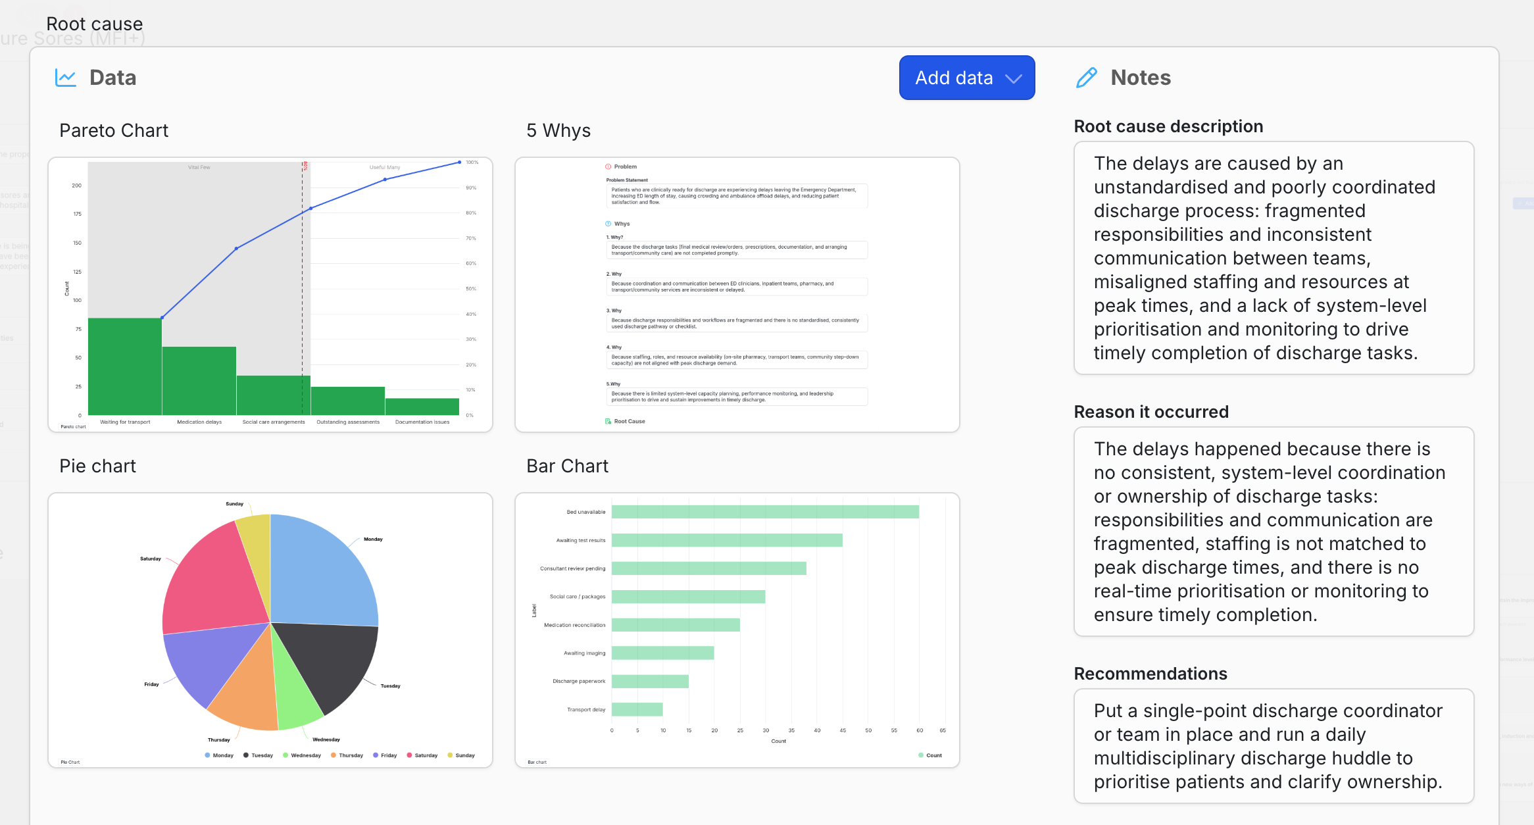
Task: Open the Pareto Chart thumbnail
Action: coord(270,295)
